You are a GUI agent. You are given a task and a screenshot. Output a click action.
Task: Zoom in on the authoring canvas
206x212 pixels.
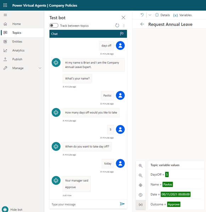[140, 166]
